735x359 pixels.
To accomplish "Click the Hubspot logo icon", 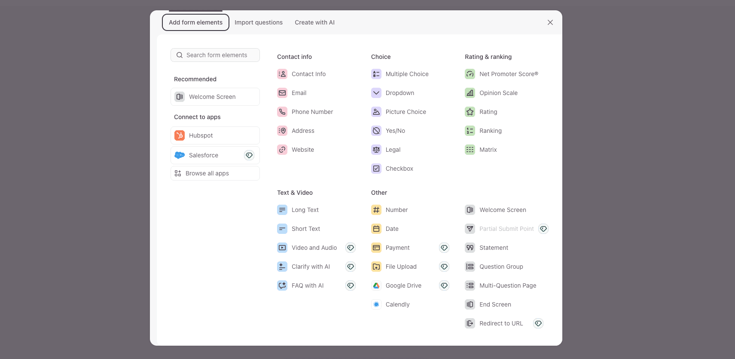I will [180, 135].
